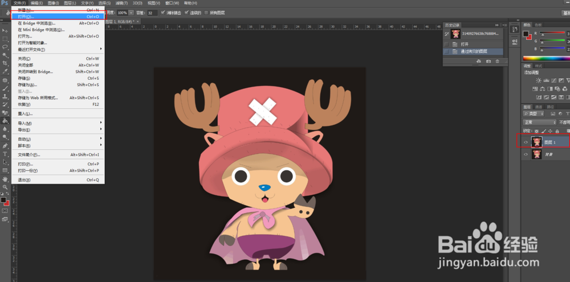The height and width of the screenshot is (282, 570).
Task: Create new document from state icon
Action: coord(479,62)
